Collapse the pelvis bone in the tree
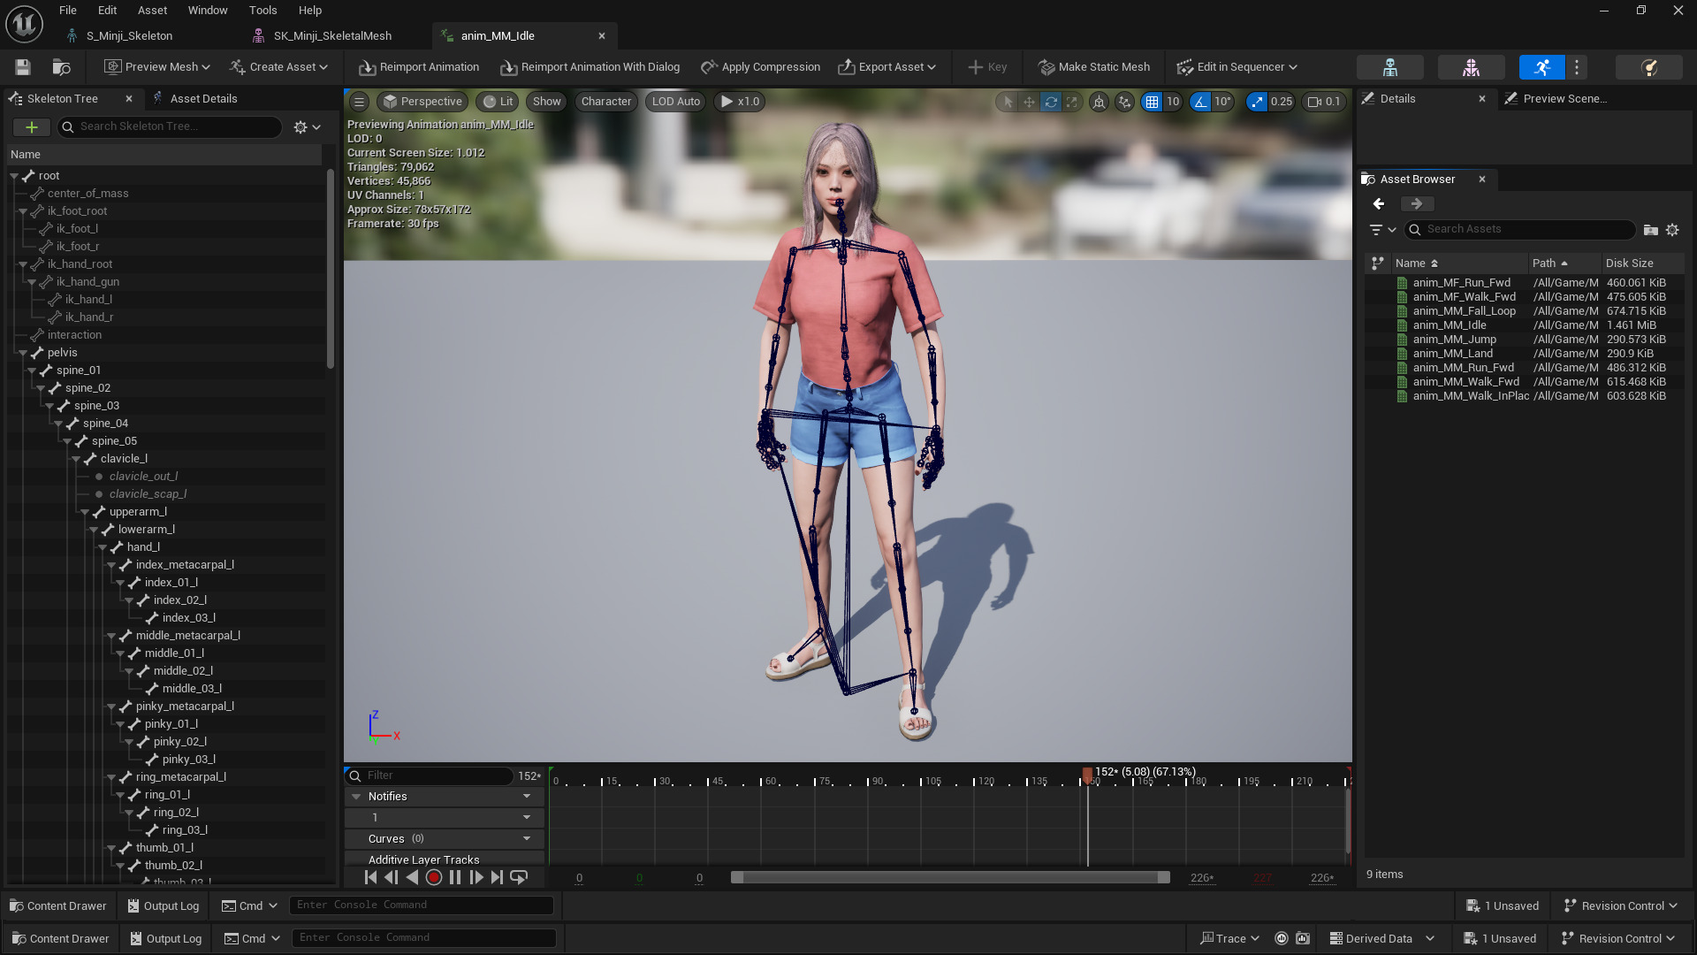Screen dimensions: 1697x955 (x=24, y=353)
